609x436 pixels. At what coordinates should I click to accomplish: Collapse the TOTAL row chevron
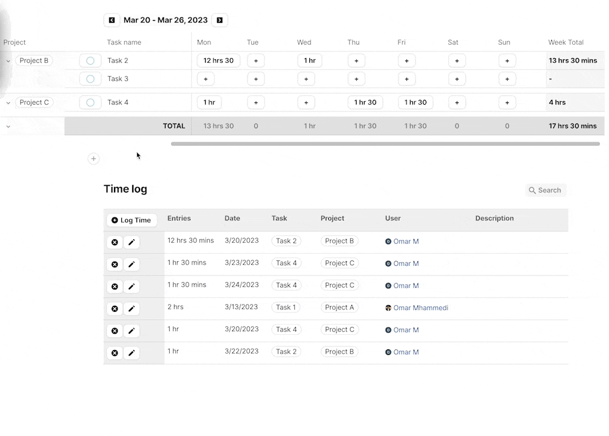pyautogui.click(x=8, y=127)
